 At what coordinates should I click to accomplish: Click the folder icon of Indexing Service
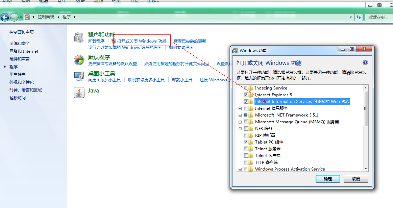pyautogui.click(x=251, y=88)
